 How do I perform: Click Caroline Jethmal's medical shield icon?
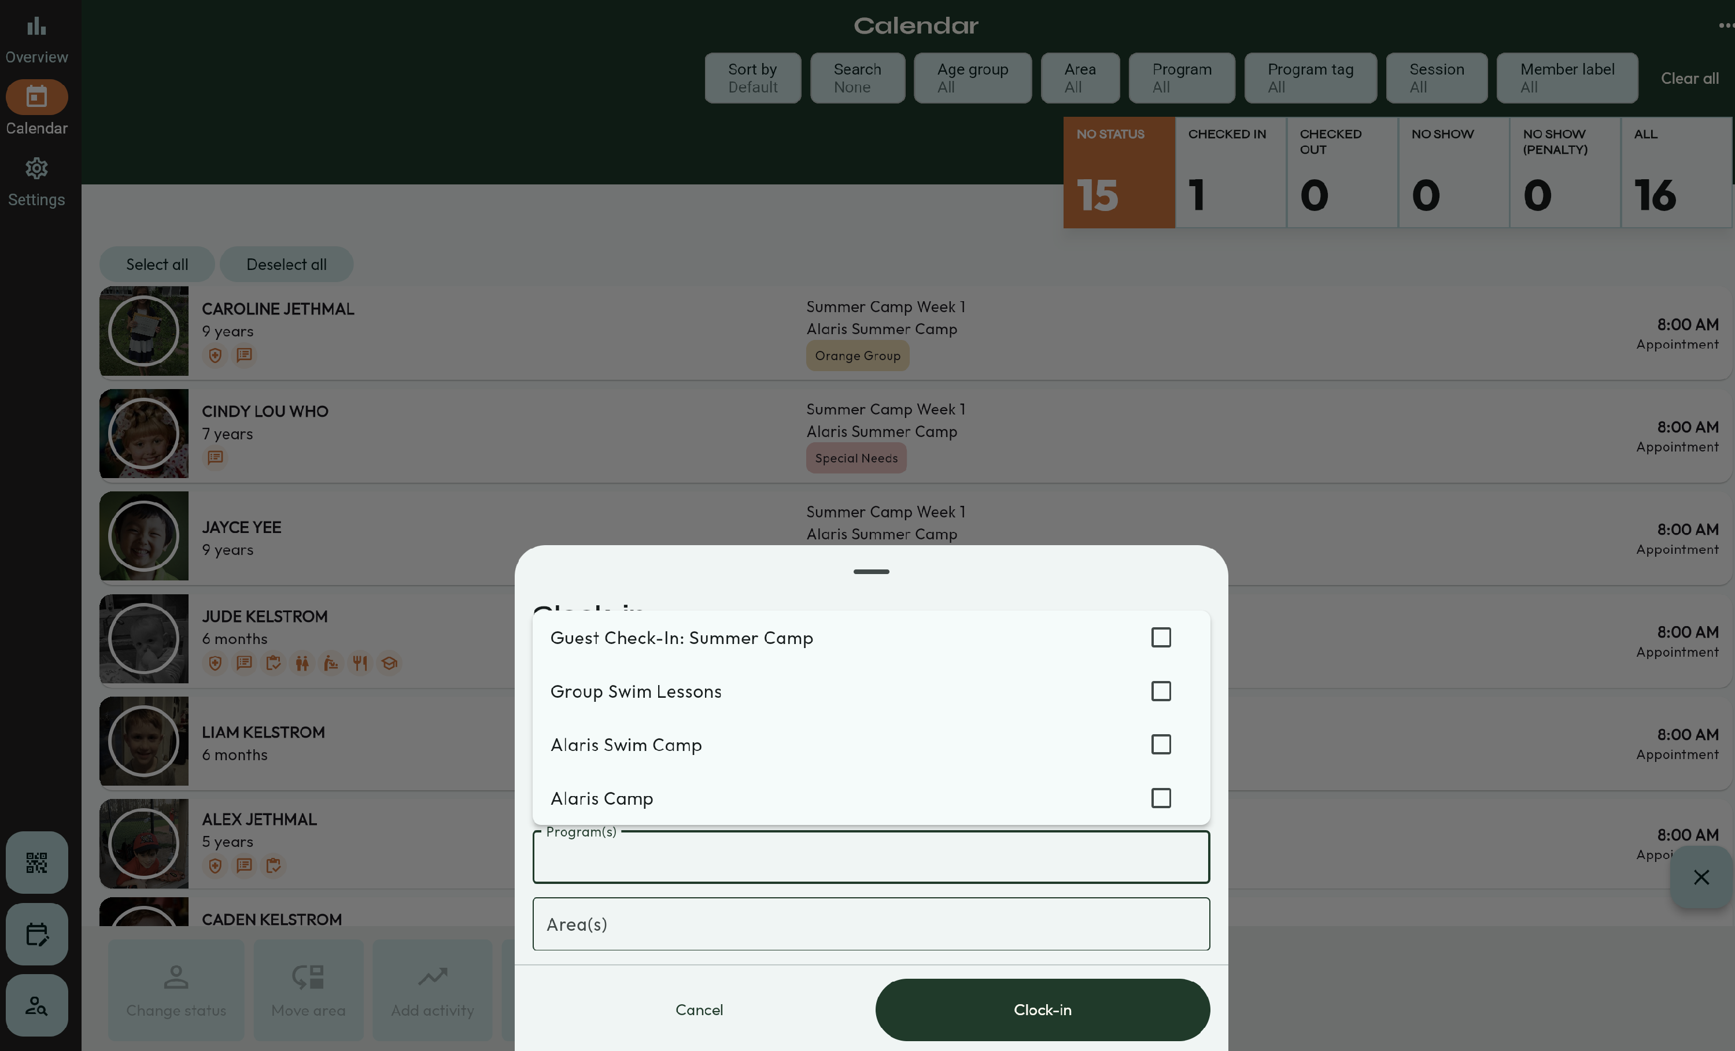coord(216,356)
